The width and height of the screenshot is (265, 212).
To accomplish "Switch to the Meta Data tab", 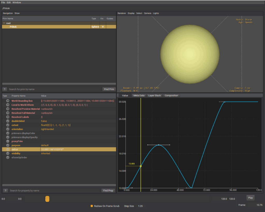I will click(x=139, y=95).
